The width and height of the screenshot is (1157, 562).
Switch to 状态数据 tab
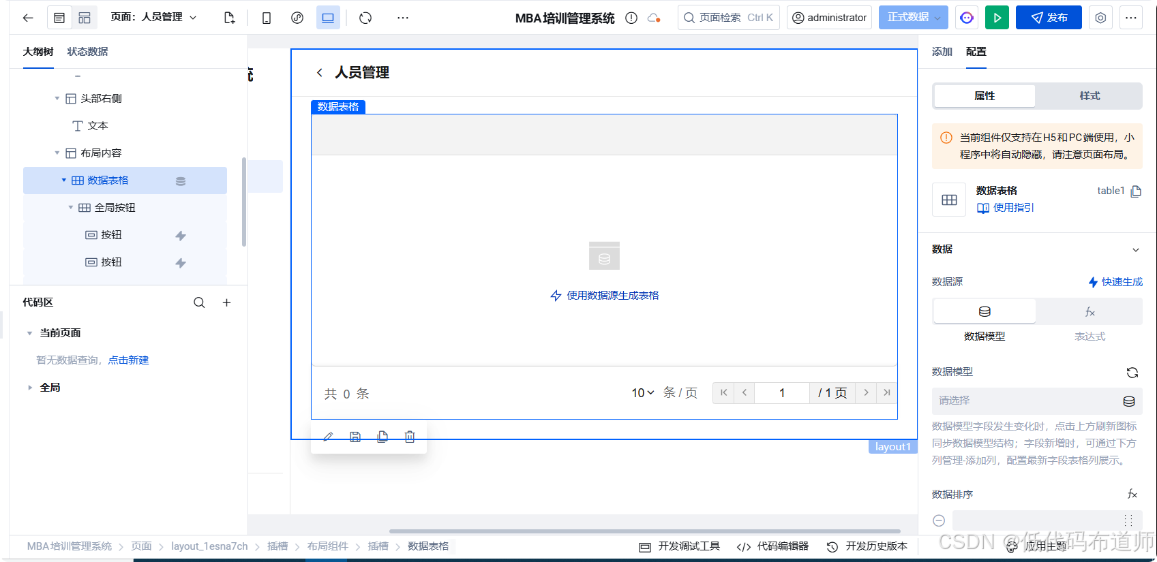[87, 52]
